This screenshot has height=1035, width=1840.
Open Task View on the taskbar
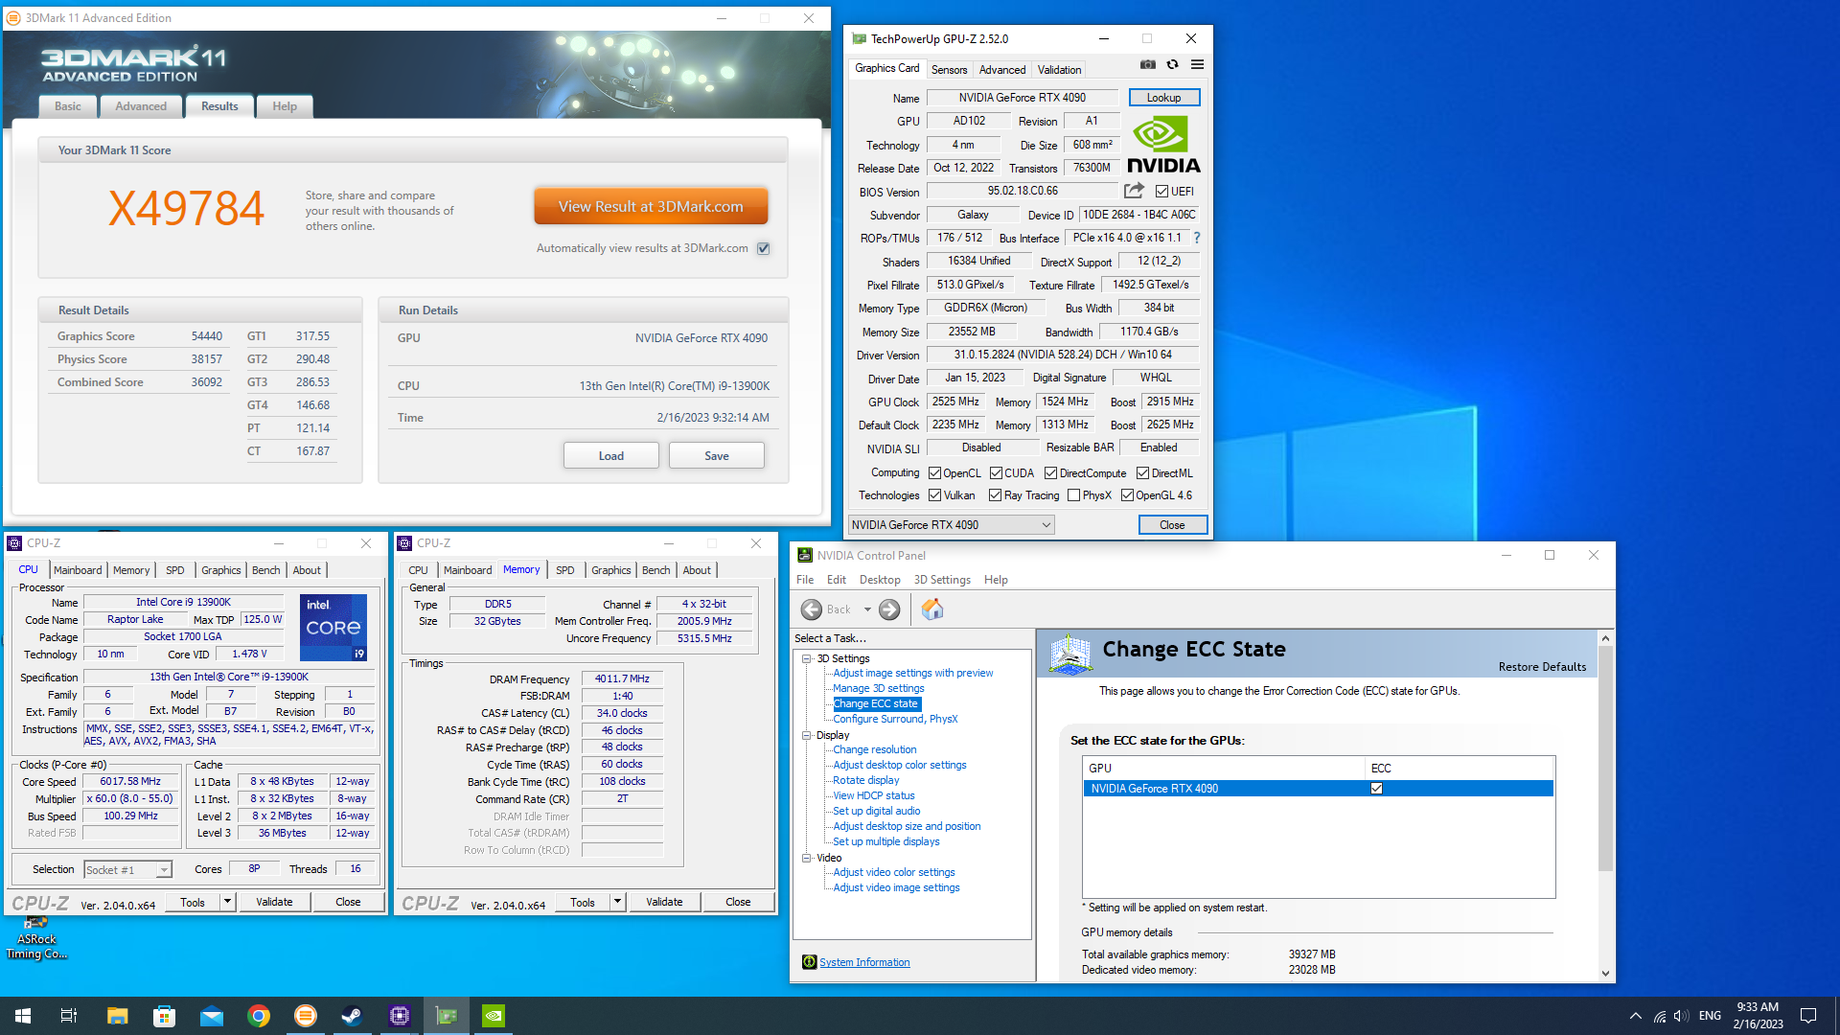point(69,1016)
